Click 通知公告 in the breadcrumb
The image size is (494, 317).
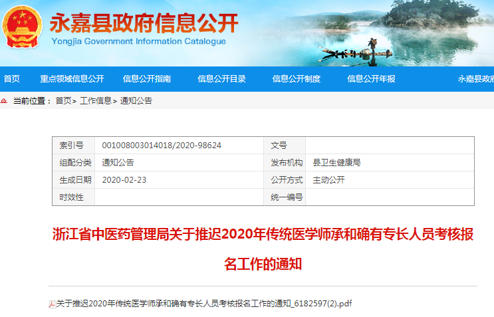click(x=136, y=101)
